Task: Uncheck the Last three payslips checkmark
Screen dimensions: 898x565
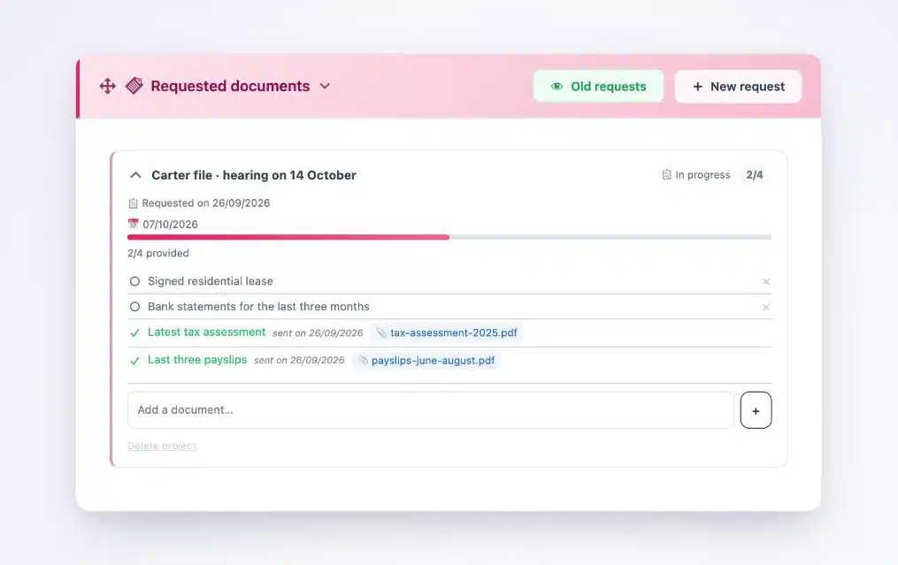Action: tap(134, 361)
